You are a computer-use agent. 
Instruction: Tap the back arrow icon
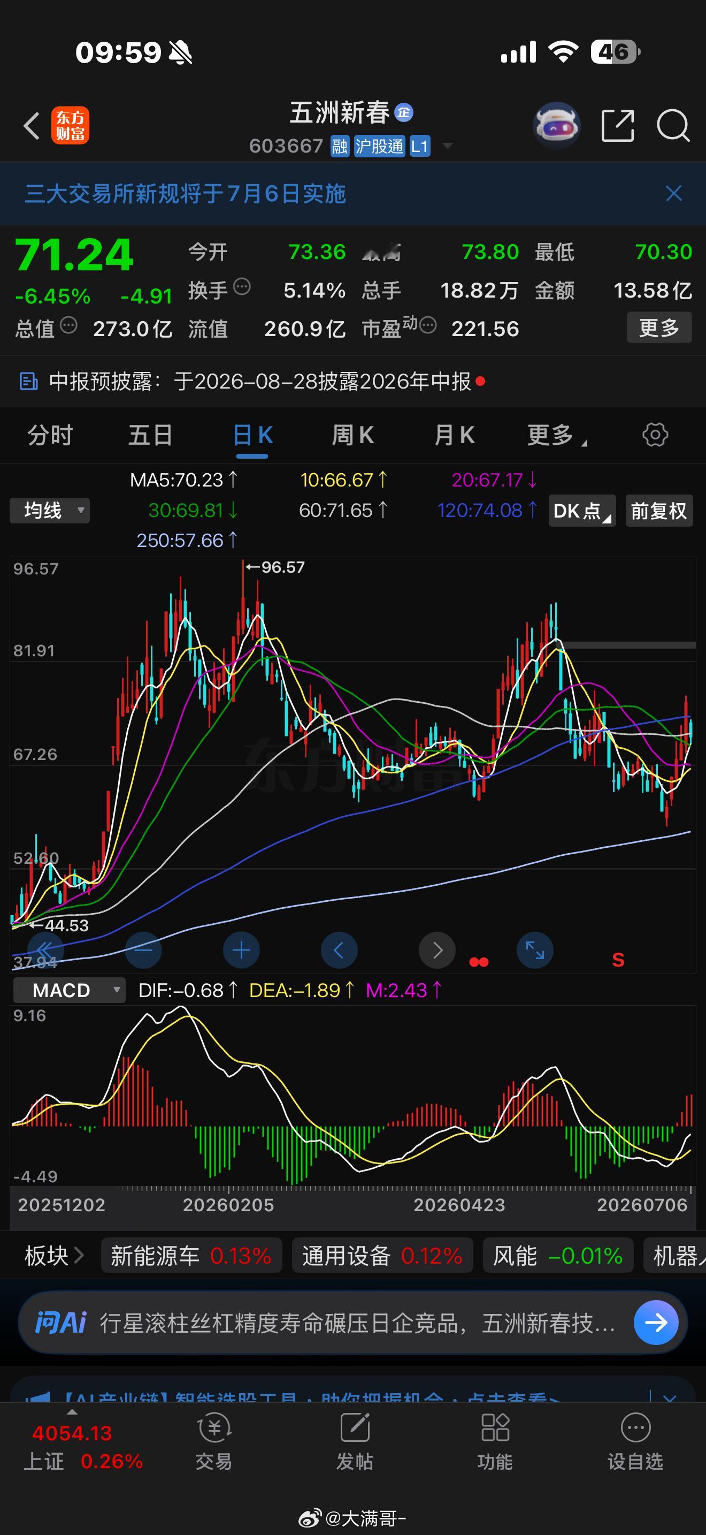[32, 126]
